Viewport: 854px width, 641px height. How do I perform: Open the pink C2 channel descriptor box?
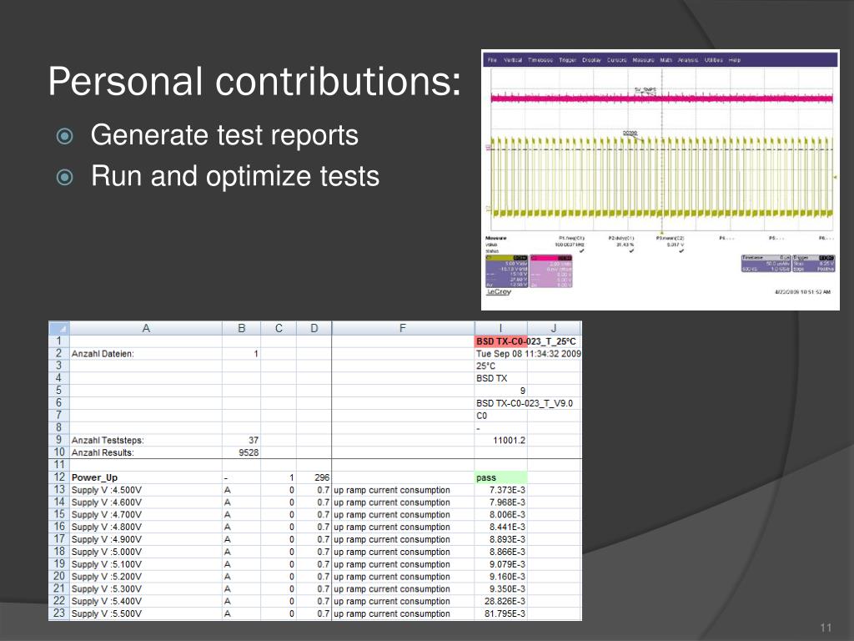(x=551, y=271)
